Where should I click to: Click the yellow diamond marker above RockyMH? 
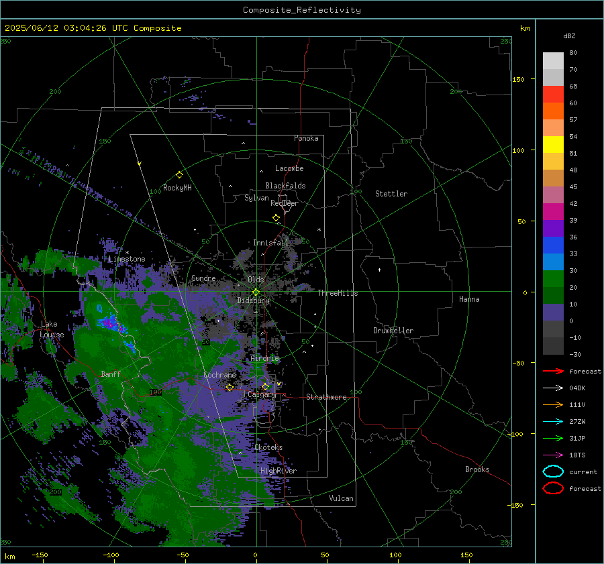(179, 175)
